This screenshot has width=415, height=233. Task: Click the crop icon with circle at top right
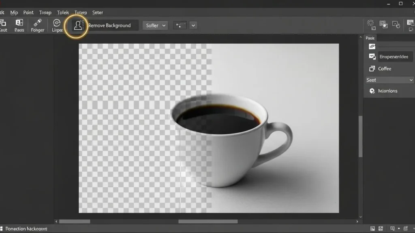[396, 25]
